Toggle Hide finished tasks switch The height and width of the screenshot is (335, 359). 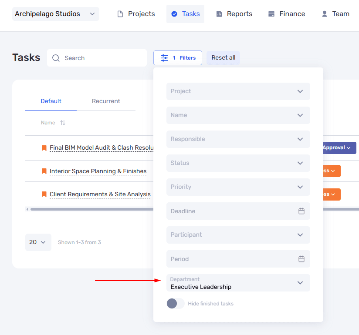tap(176, 304)
